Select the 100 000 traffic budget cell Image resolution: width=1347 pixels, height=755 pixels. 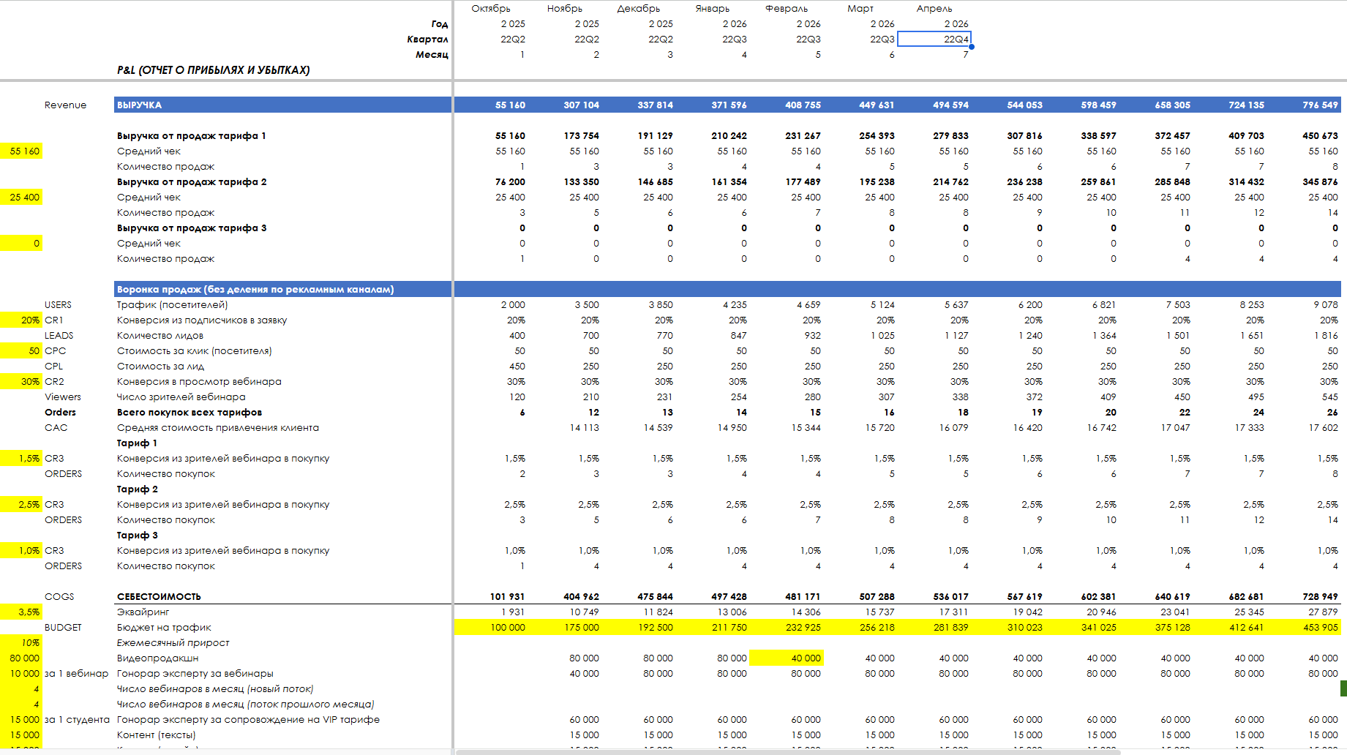[491, 628]
